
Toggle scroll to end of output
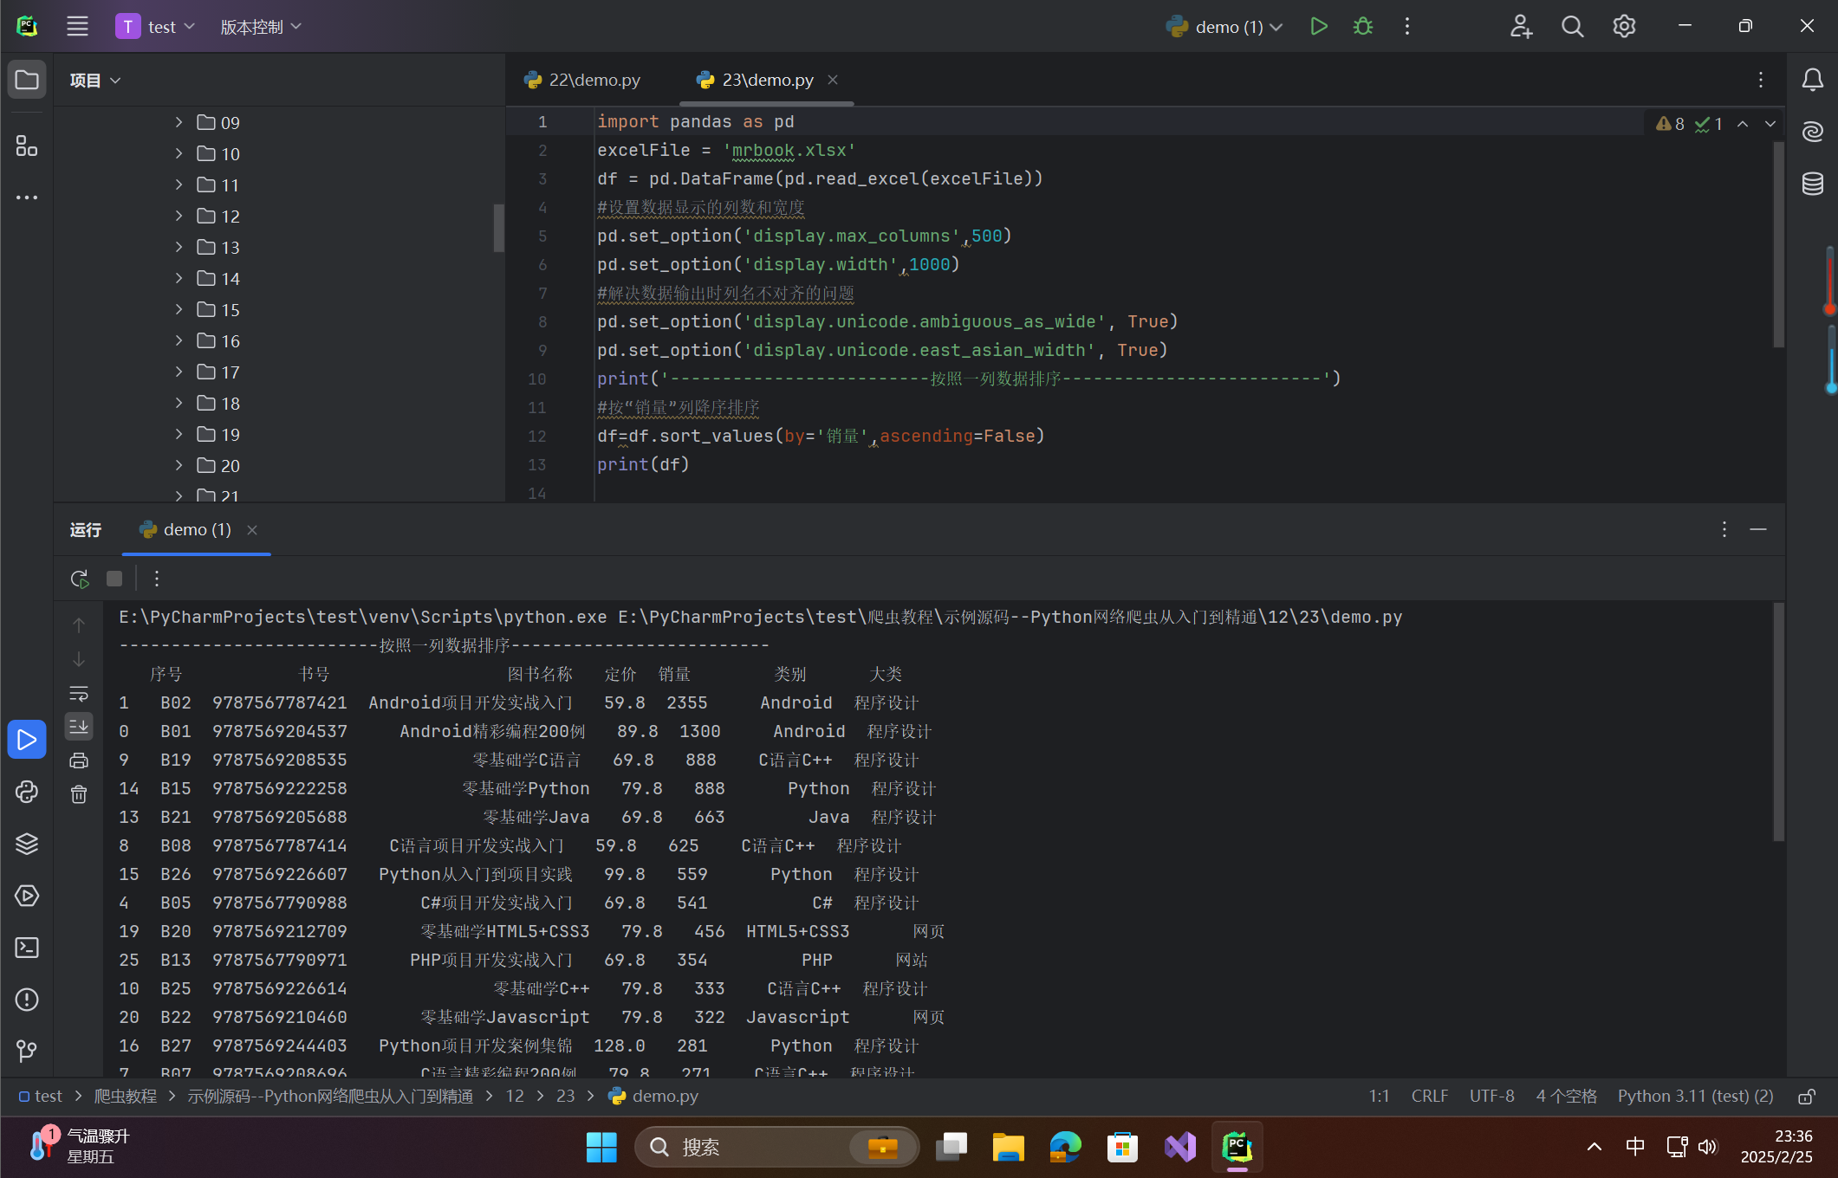(79, 727)
